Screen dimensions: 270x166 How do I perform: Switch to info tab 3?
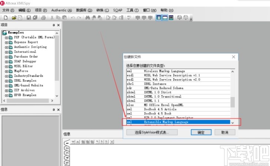67,153
